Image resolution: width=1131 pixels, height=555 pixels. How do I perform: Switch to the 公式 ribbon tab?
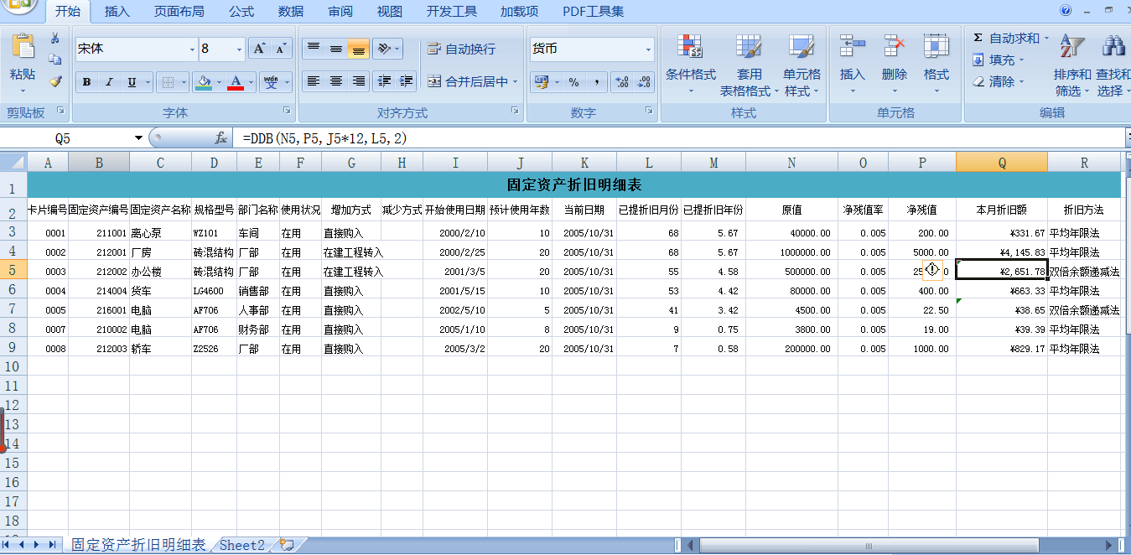(241, 12)
